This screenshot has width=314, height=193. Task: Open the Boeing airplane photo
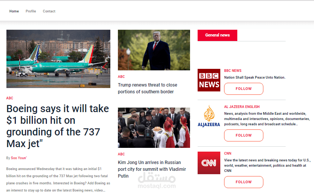pyautogui.click(x=58, y=59)
